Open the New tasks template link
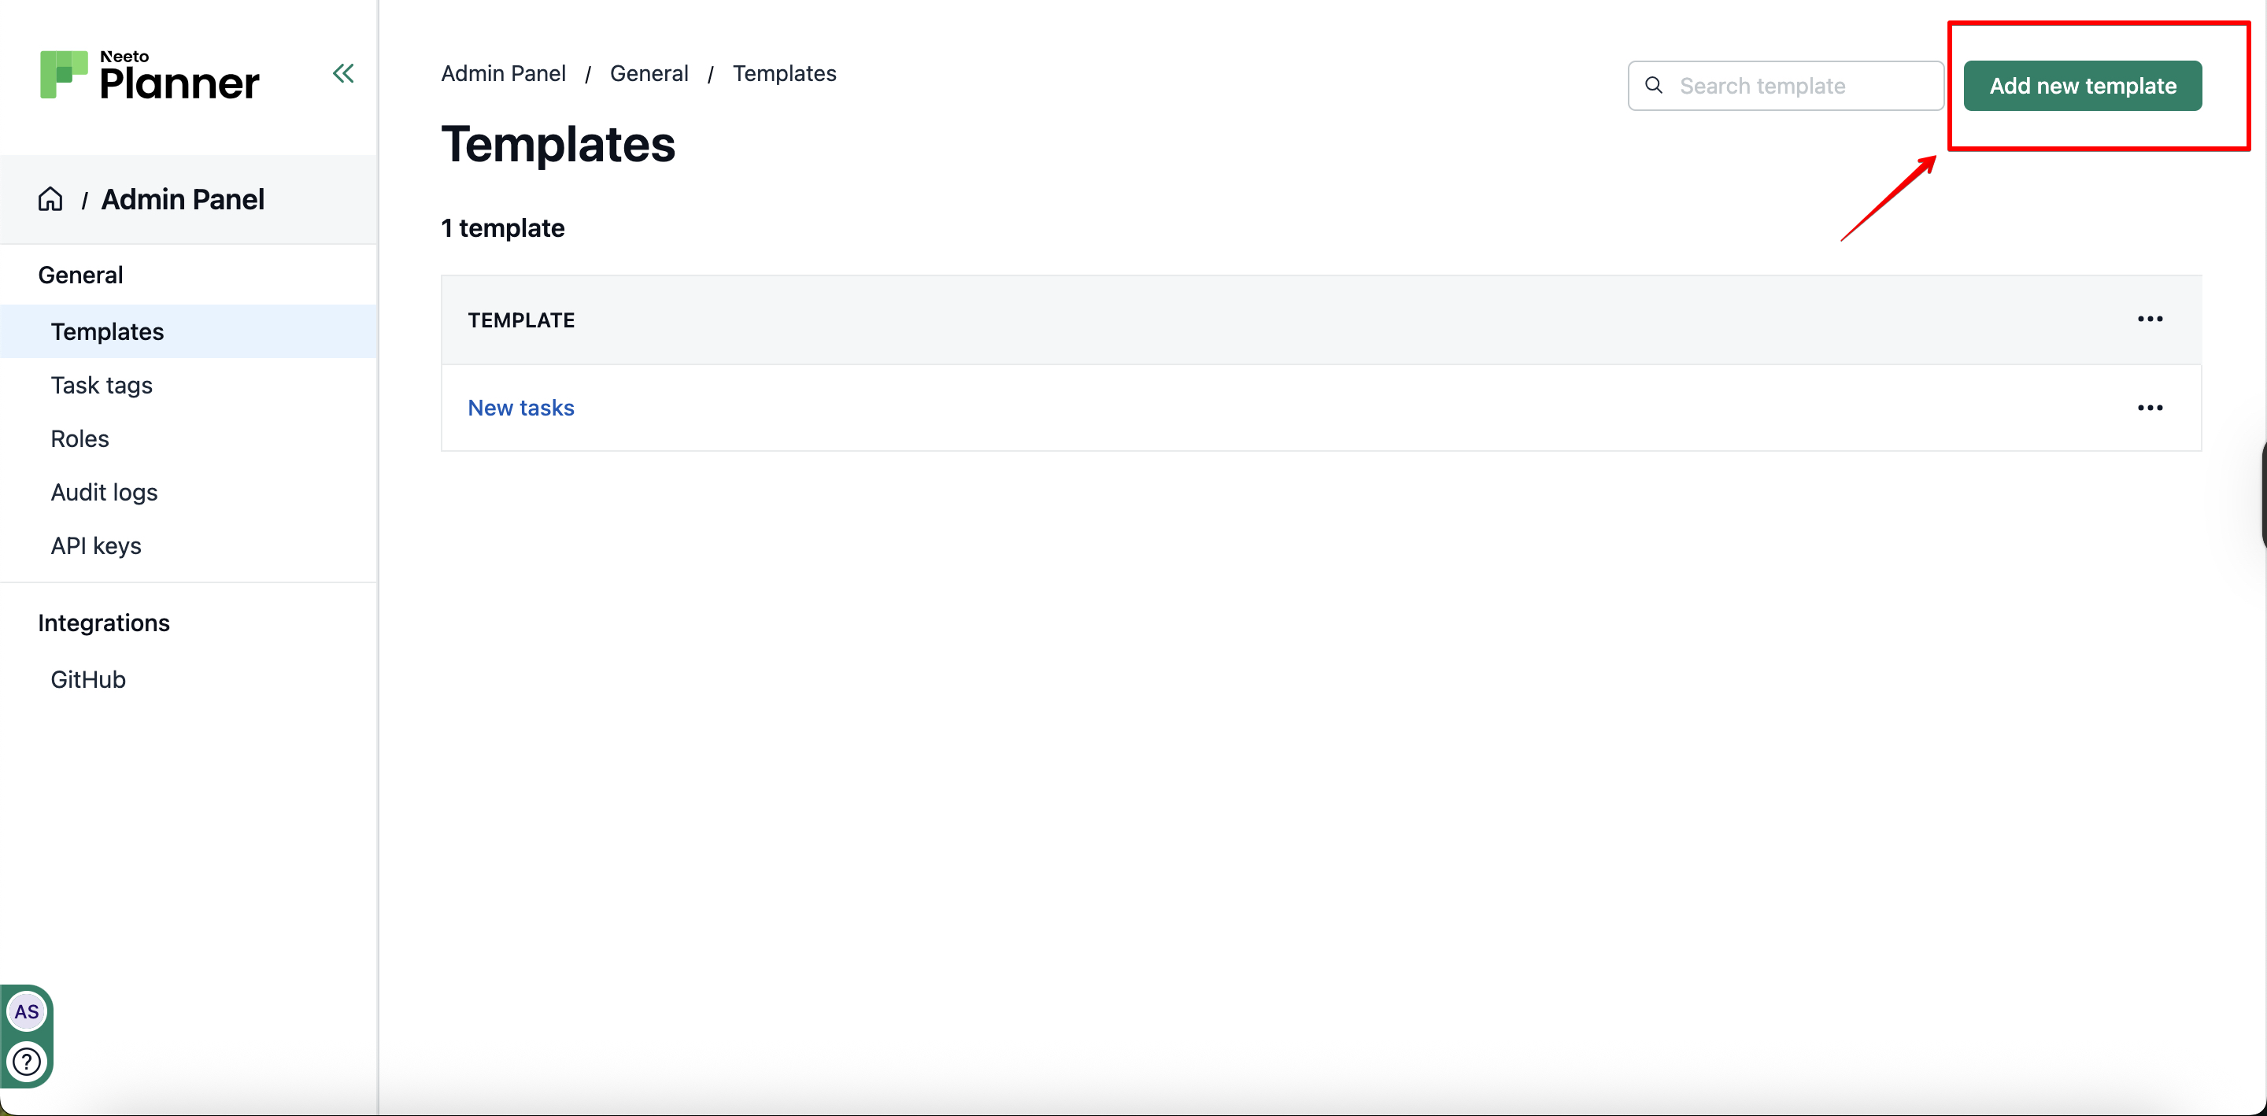 (x=521, y=408)
